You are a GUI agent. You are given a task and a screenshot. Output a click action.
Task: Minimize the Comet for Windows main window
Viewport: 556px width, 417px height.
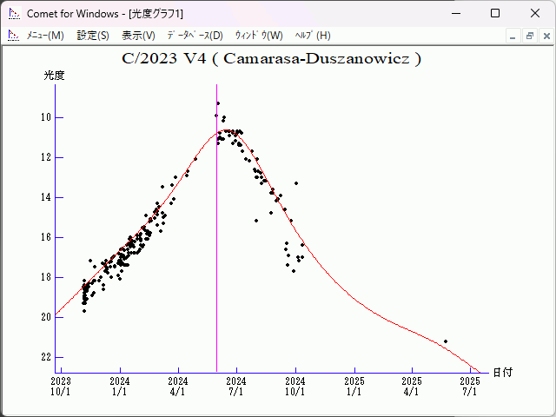454,13
